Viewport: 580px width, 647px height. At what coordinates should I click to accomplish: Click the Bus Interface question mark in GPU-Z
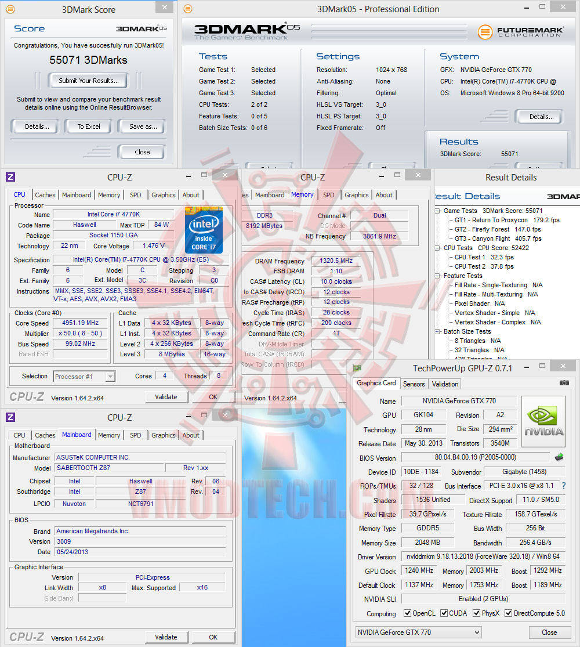564,486
